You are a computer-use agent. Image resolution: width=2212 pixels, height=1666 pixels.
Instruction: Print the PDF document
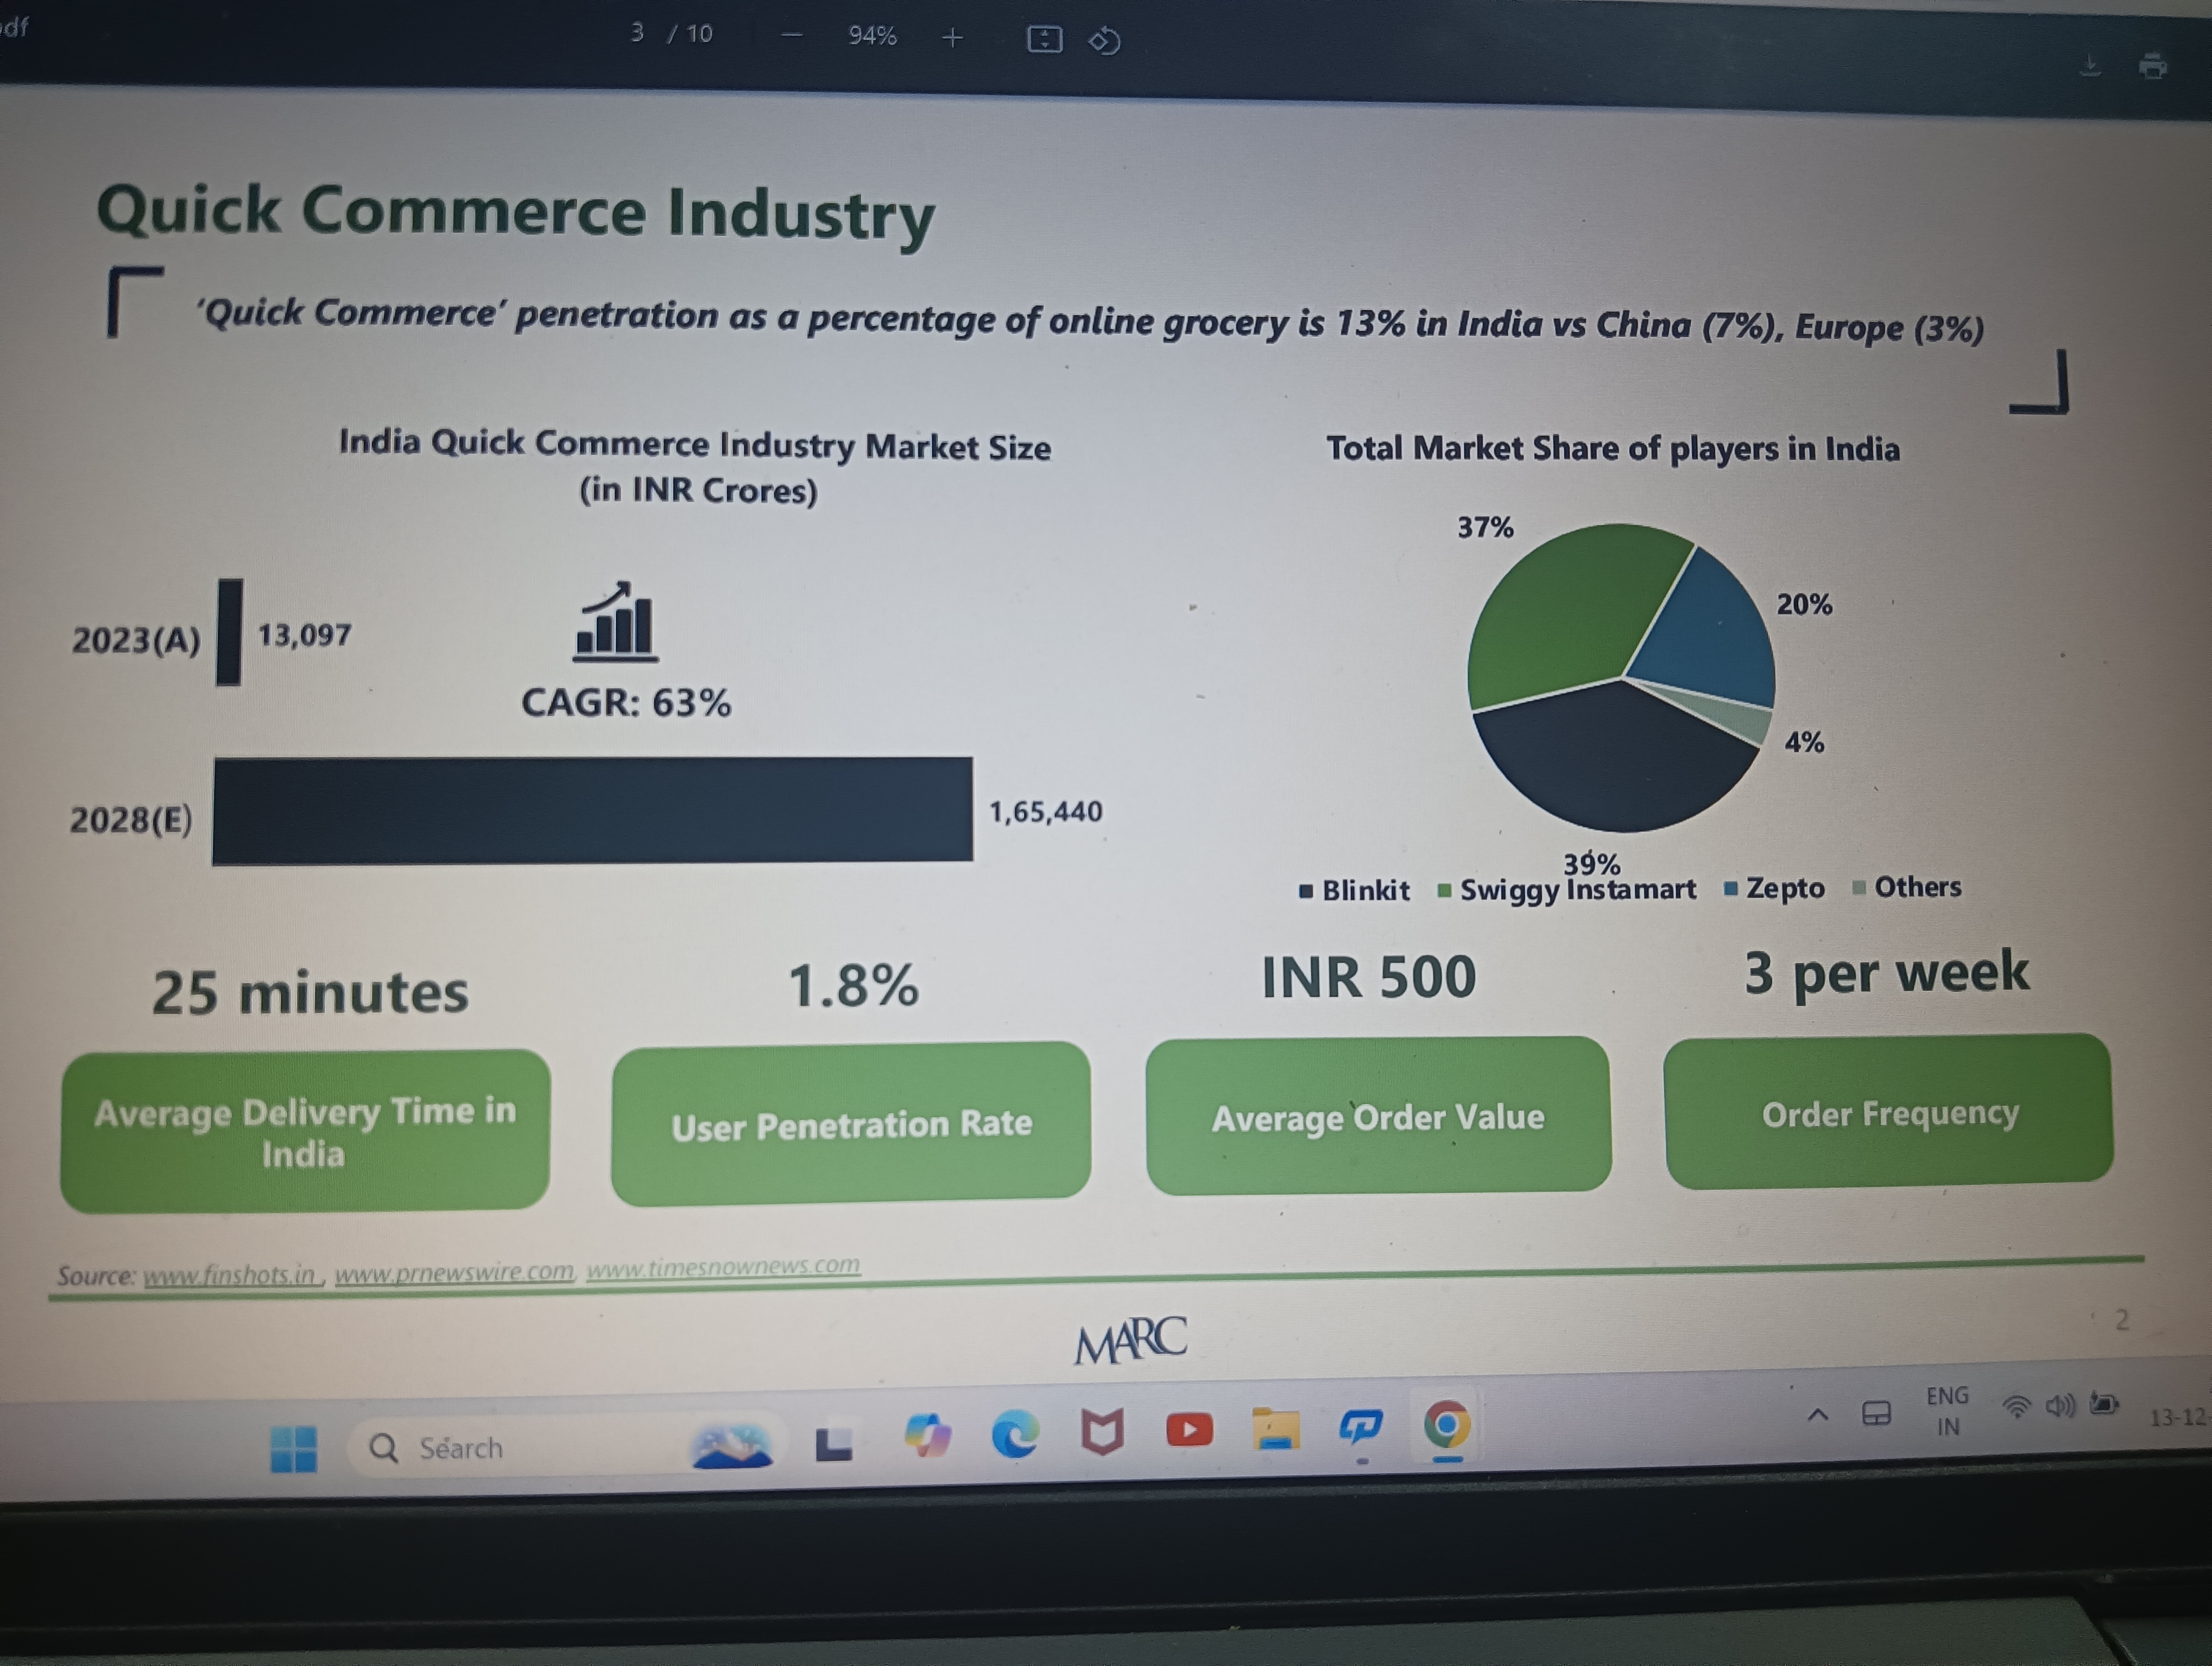pyautogui.click(x=2152, y=67)
